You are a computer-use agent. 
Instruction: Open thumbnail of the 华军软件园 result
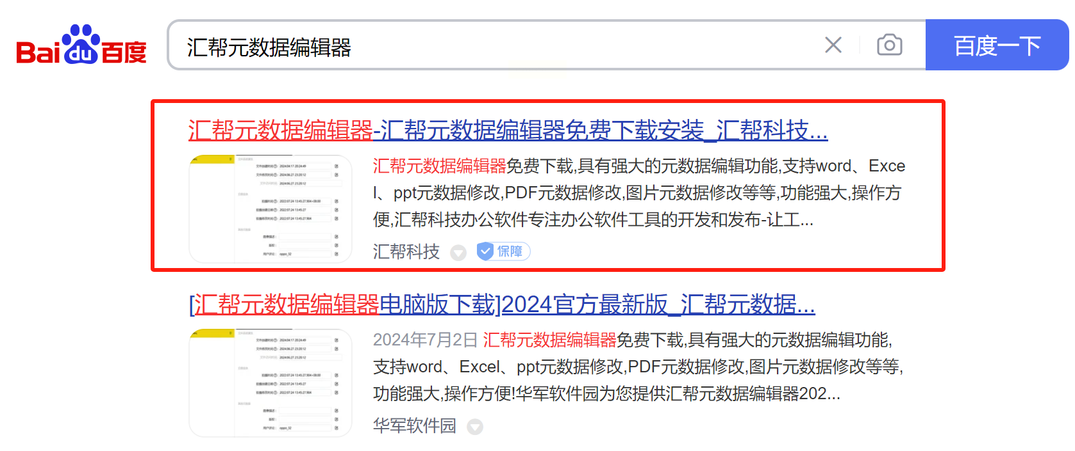271,383
